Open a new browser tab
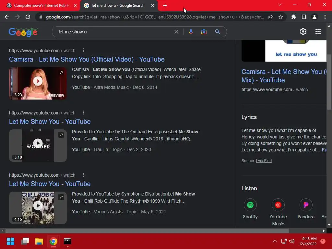 165,6
